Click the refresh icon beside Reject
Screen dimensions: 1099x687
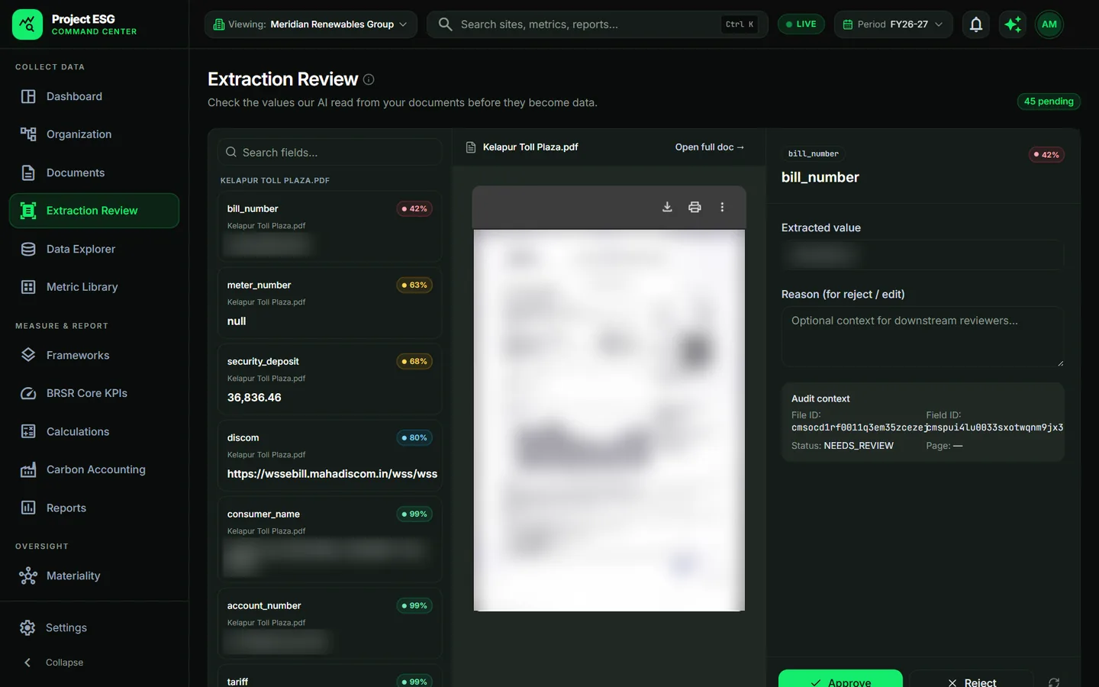point(1054,682)
